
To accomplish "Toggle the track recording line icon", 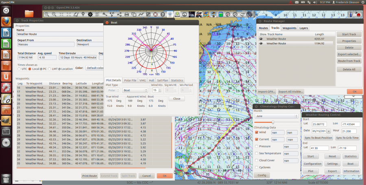I will click(x=141, y=15).
